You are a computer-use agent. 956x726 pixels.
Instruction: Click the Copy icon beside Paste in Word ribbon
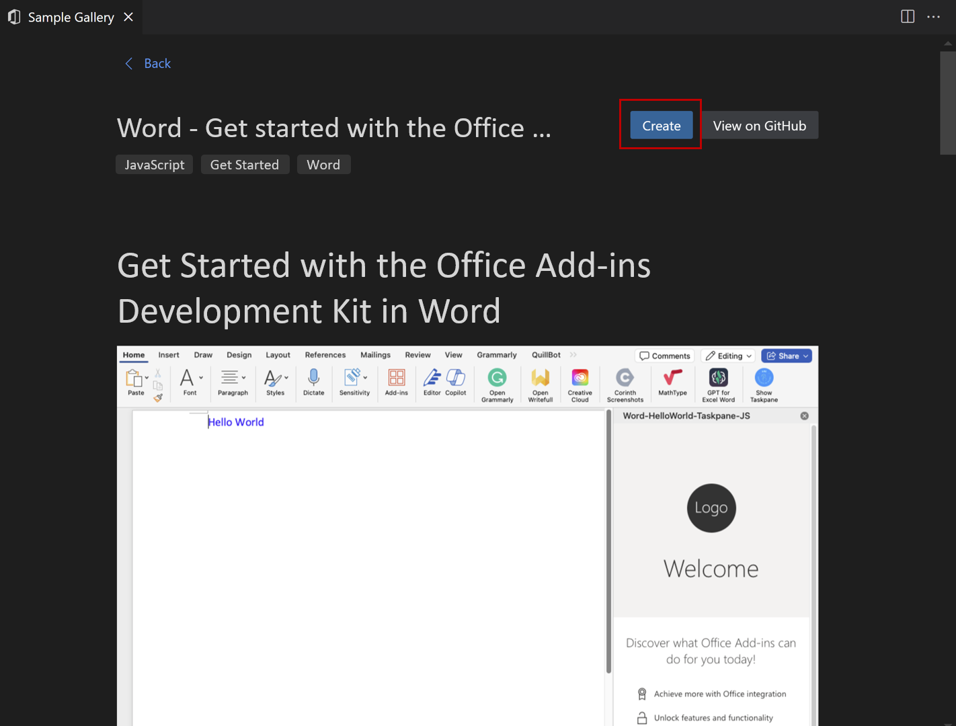pyautogui.click(x=158, y=385)
